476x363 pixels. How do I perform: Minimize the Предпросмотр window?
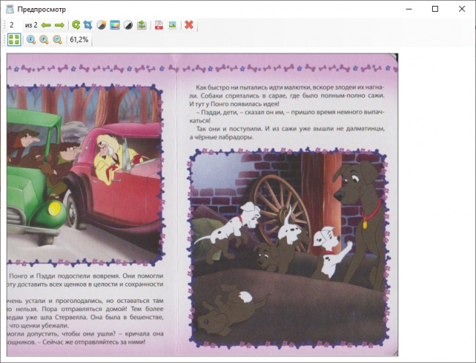tap(409, 9)
